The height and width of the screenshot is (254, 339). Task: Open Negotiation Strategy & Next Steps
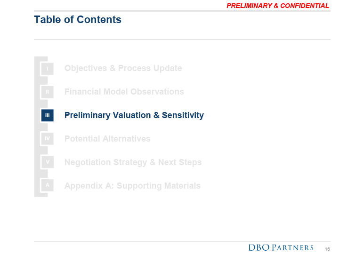click(x=133, y=162)
